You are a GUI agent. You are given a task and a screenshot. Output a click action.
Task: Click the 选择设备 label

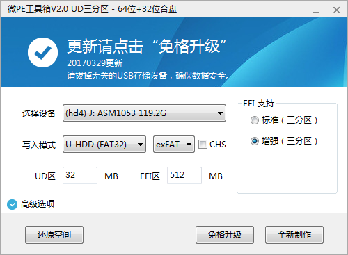(39, 113)
